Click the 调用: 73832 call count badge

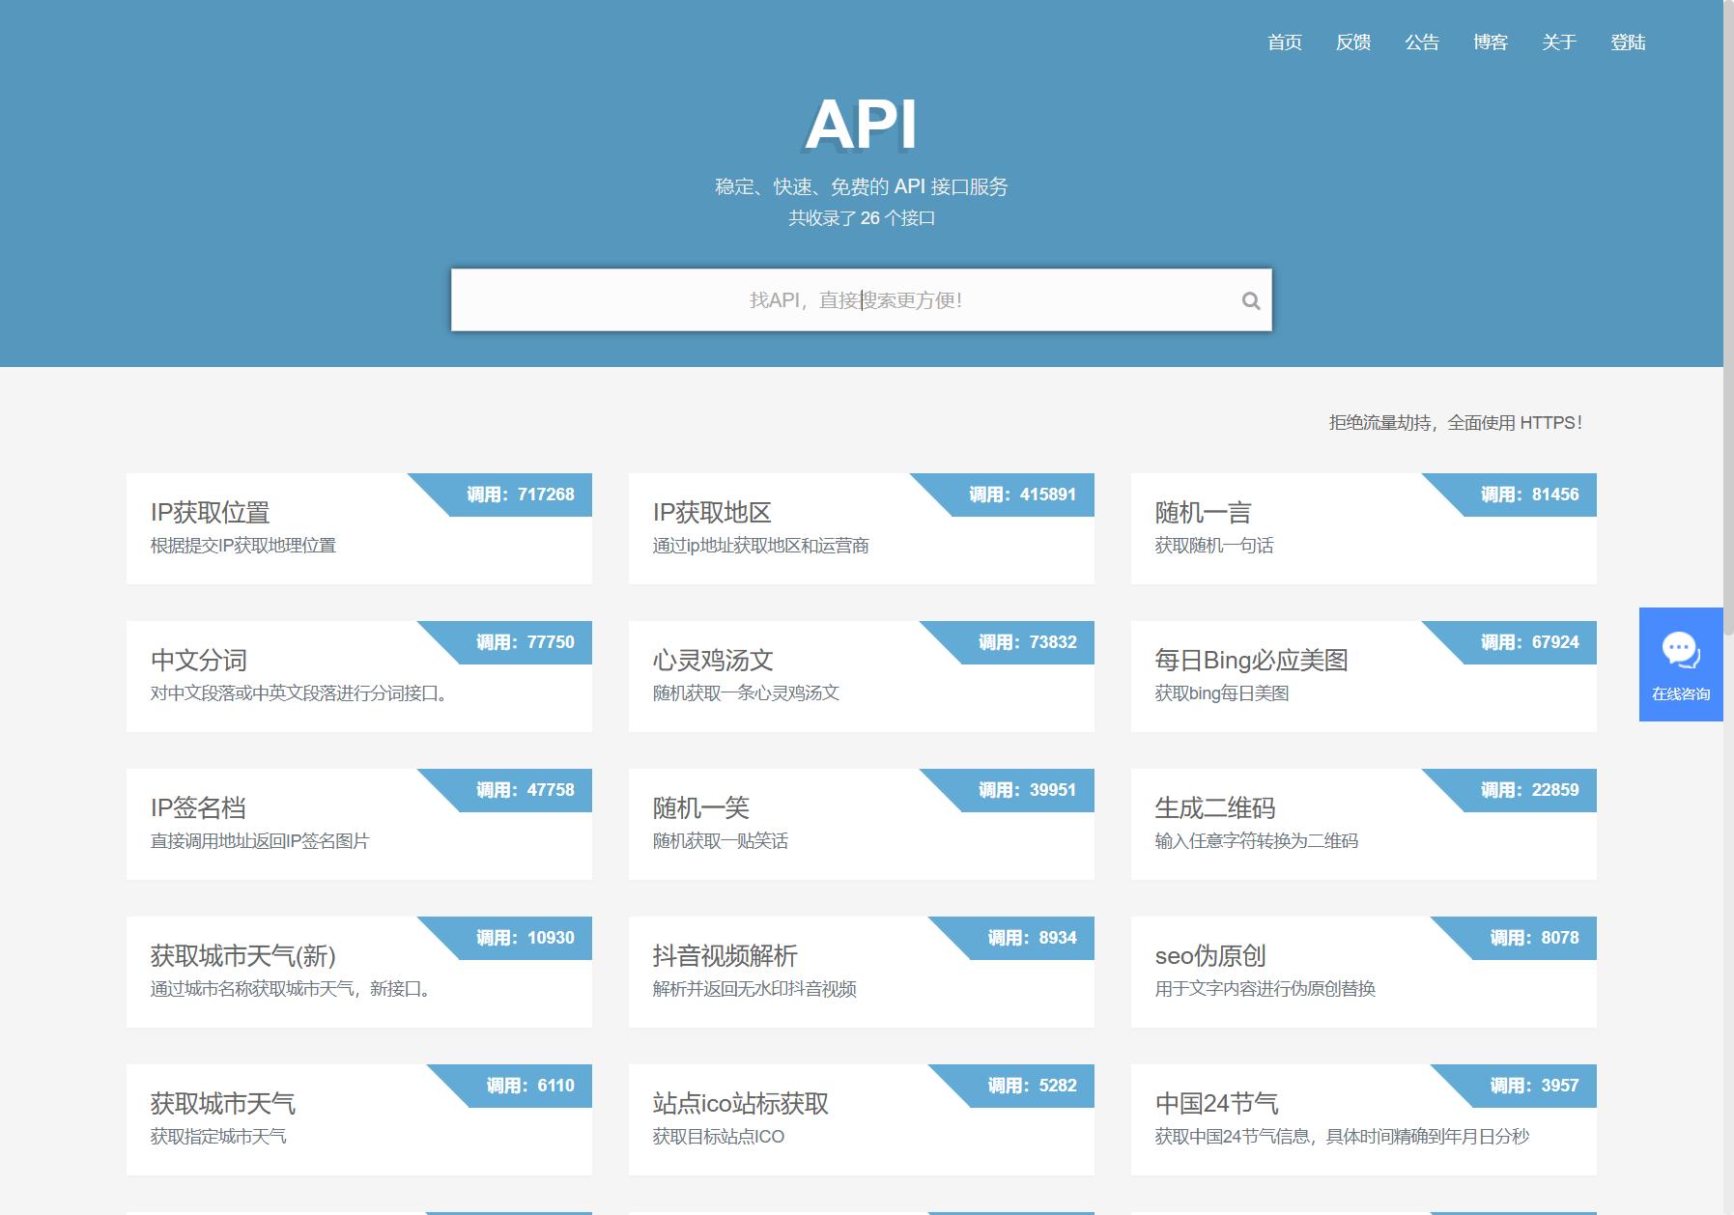1027,642
